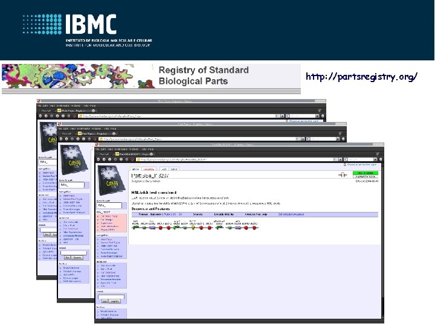Click the green DNA availability status box
The width and height of the screenshot is (435, 326).
click(x=365, y=173)
